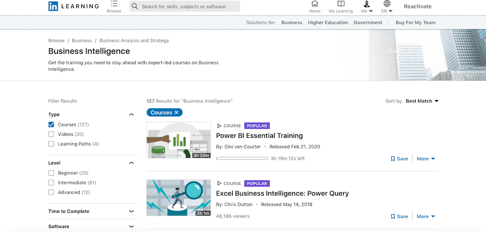Open Chris Dutton author link
Screen dimensions: 486x232
pos(238,204)
